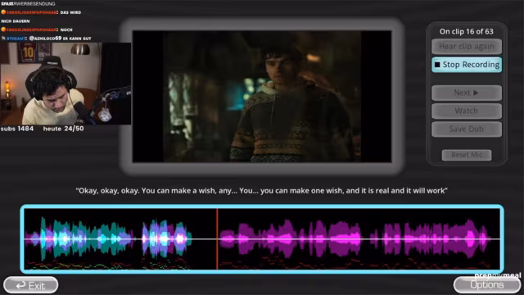Exit the dubbing screen

point(31,285)
